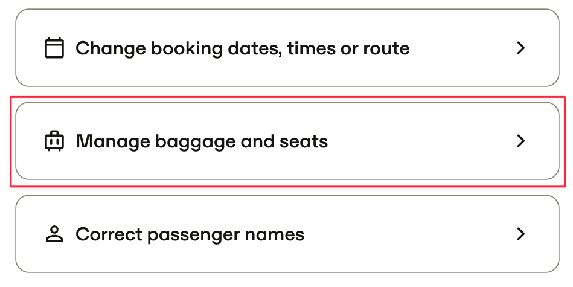Open Correct passenger names
The height and width of the screenshot is (287, 573).
coord(287,234)
